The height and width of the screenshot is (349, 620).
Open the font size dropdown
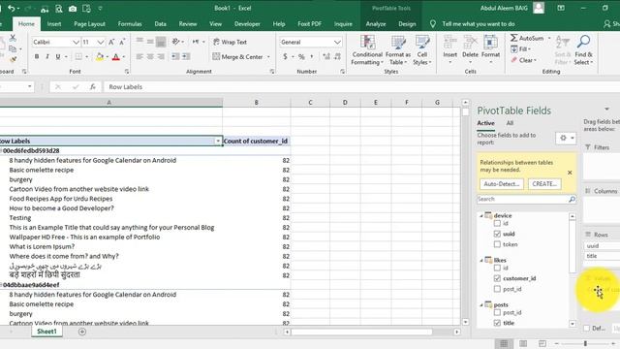point(101,42)
